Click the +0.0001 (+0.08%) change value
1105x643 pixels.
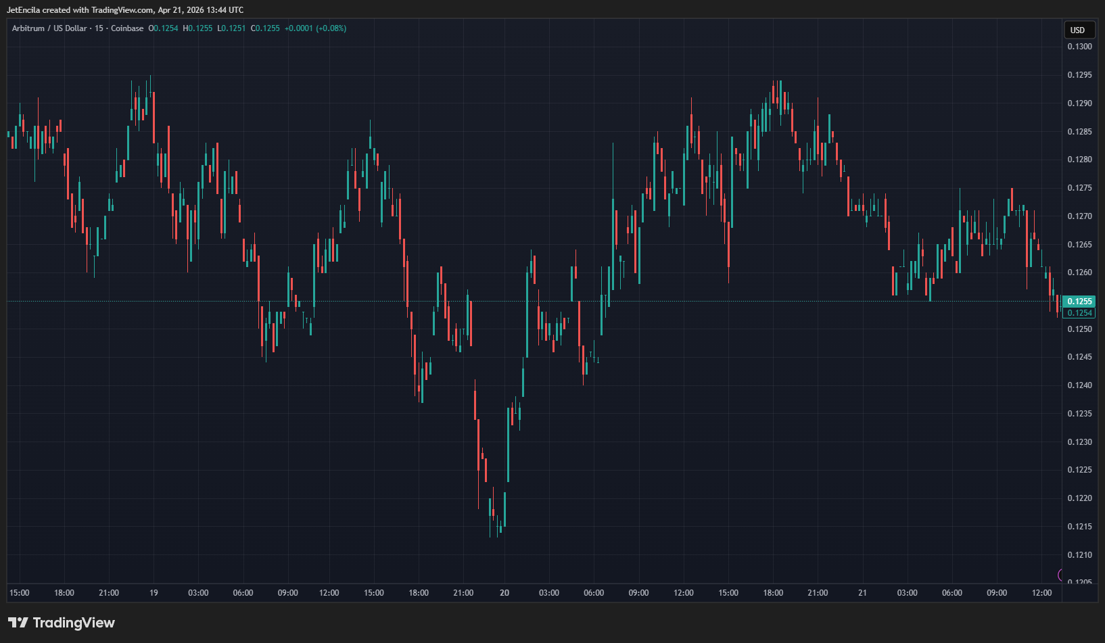(315, 28)
